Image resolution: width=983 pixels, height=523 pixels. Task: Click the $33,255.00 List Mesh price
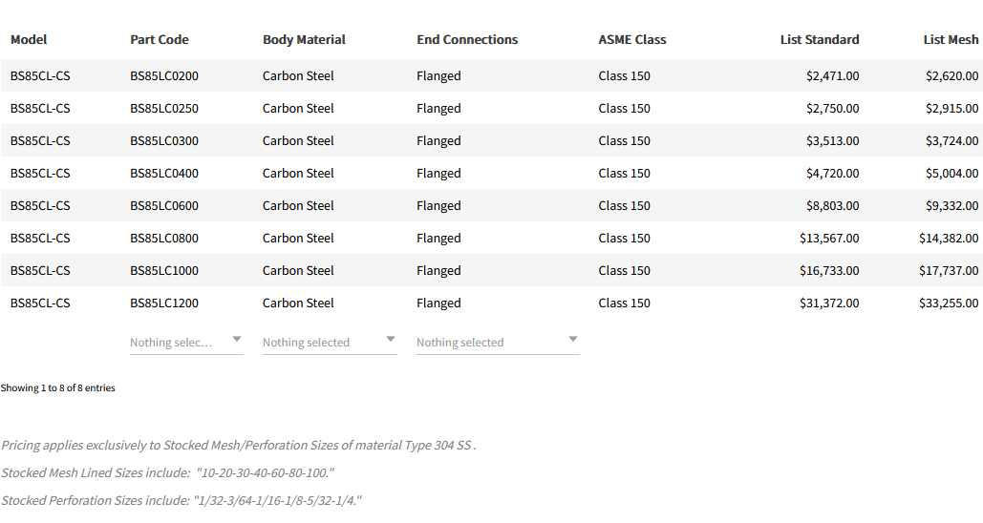tap(949, 303)
